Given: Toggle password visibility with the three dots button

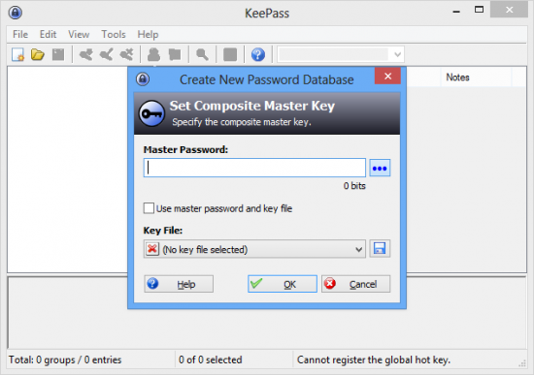Looking at the screenshot, I should 380,168.
